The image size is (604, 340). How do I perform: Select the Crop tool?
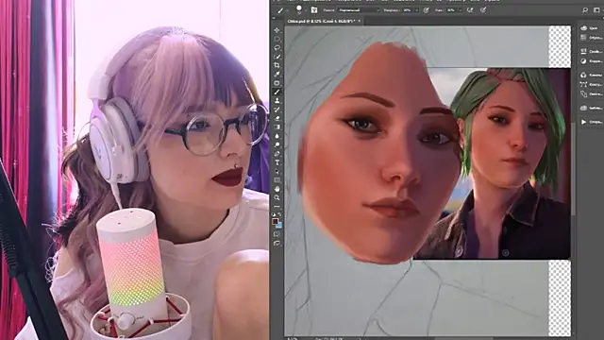(277, 65)
